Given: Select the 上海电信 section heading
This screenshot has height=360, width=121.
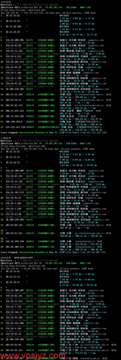Looking at the screenshot, I should [6, 138].
